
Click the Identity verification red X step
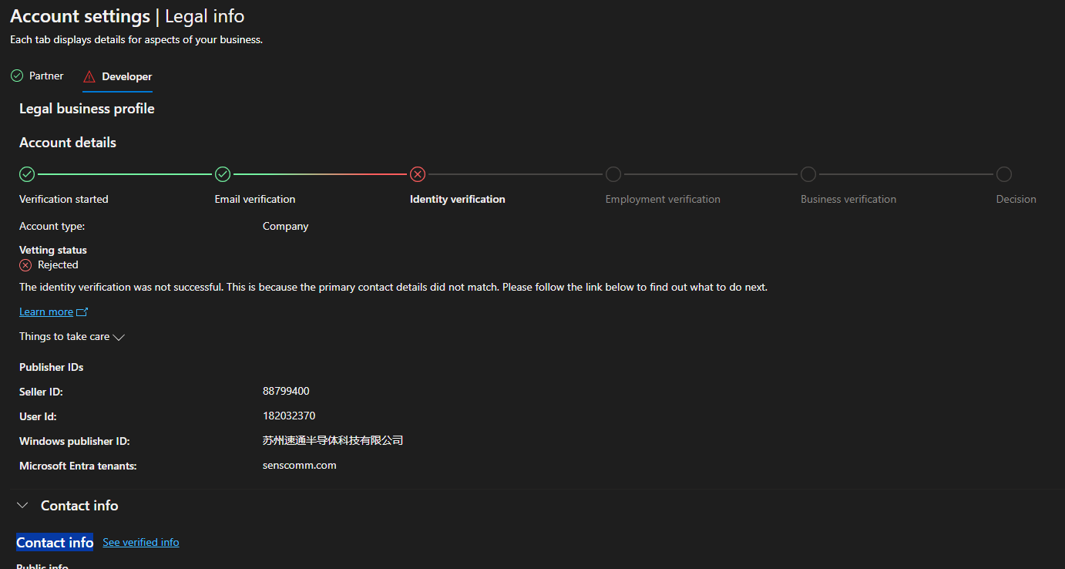[x=418, y=174]
